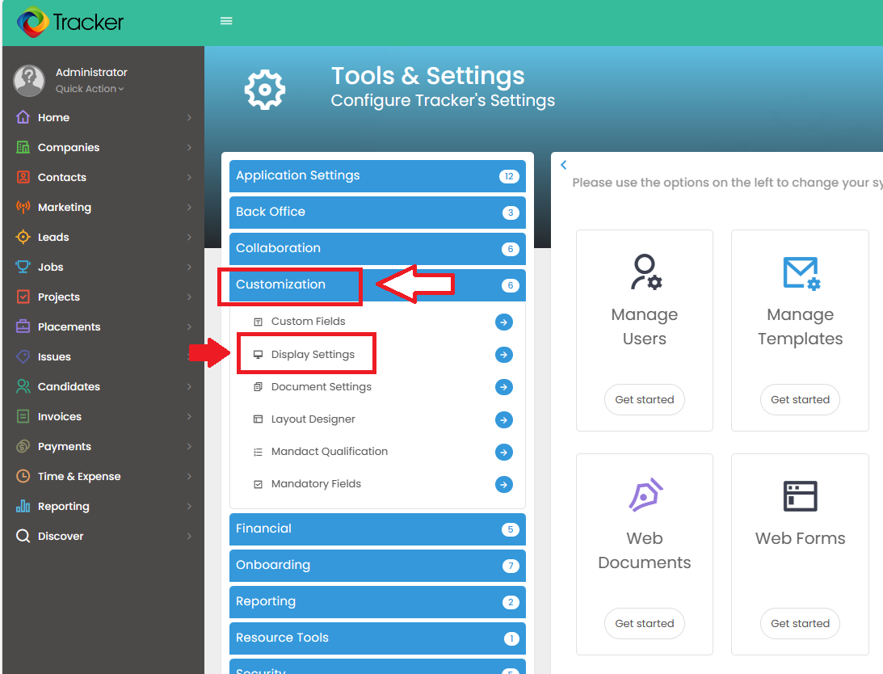This screenshot has height=674, width=883.
Task: Click the Companies building icon
Action: (23, 147)
